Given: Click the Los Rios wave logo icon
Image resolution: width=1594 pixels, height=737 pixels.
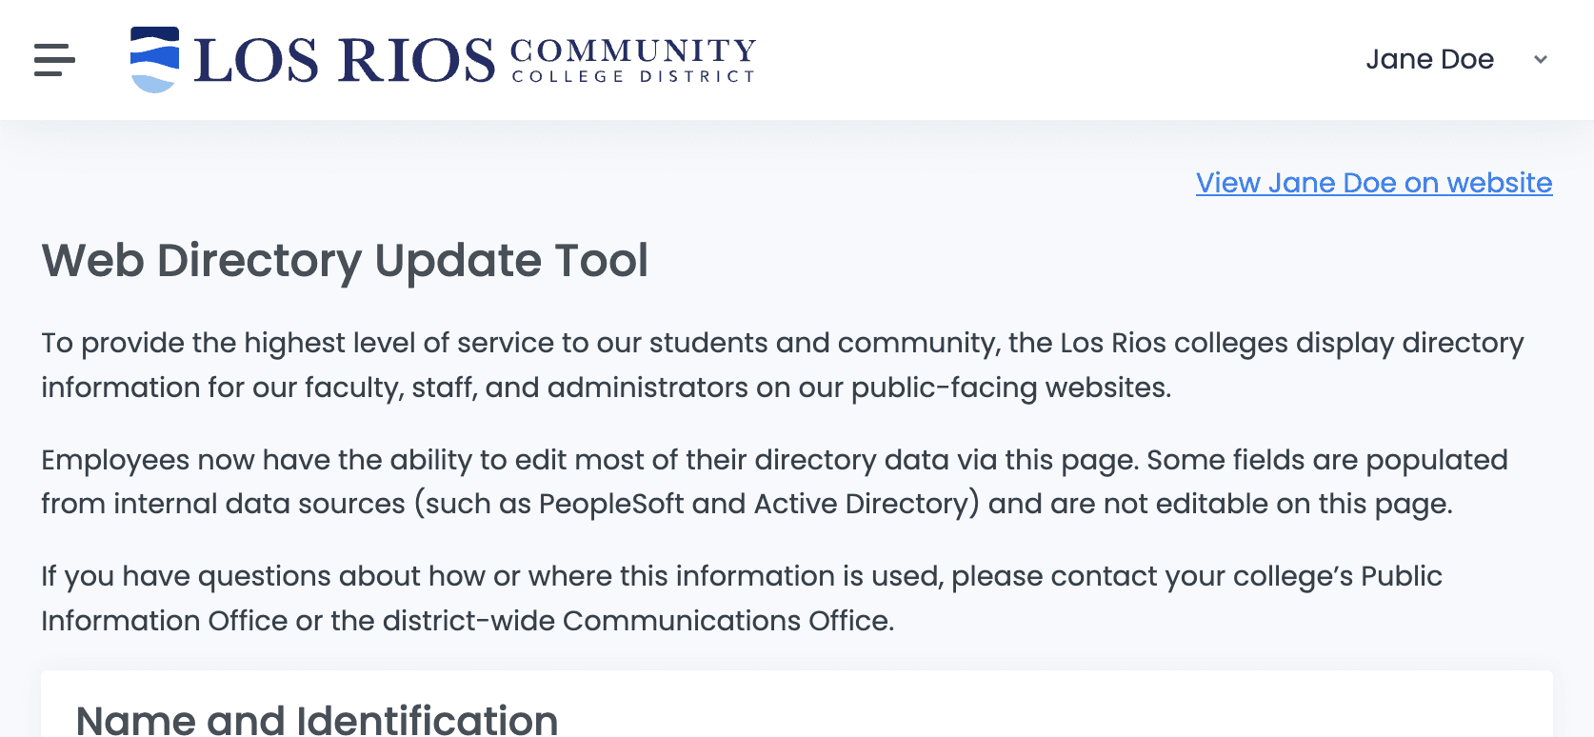Looking at the screenshot, I should click(x=154, y=59).
